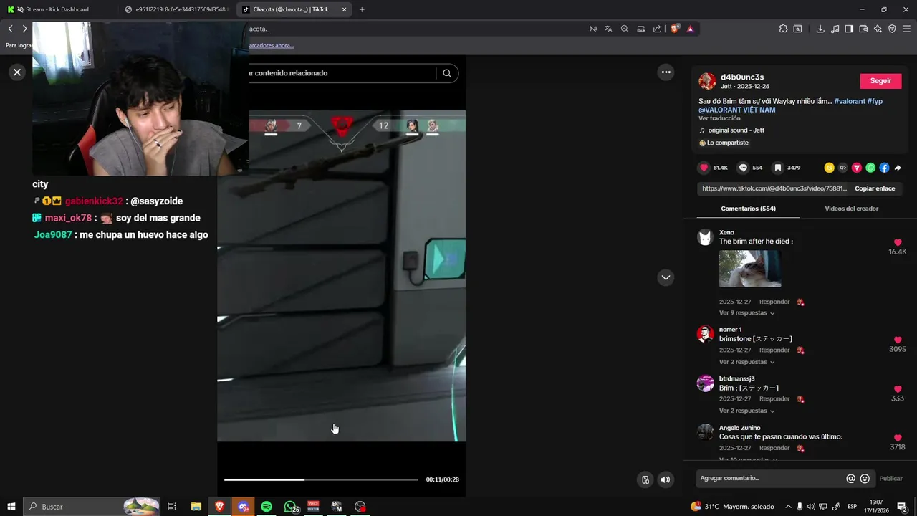The image size is (917, 516).
Task: Like btrdmanssj3's comment heart
Action: coord(898,389)
